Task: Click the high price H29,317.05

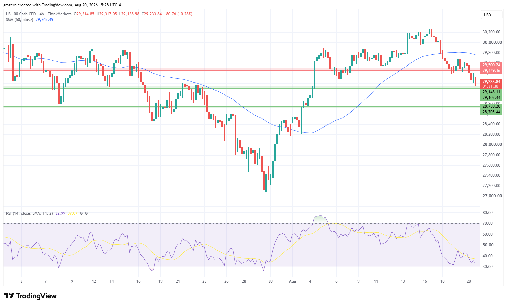Action: [107, 14]
